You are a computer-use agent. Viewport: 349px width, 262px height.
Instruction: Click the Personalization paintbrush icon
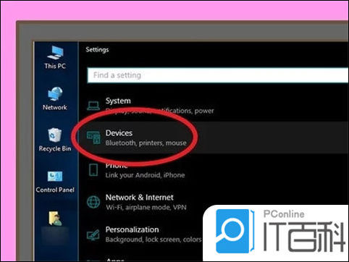coord(93,234)
